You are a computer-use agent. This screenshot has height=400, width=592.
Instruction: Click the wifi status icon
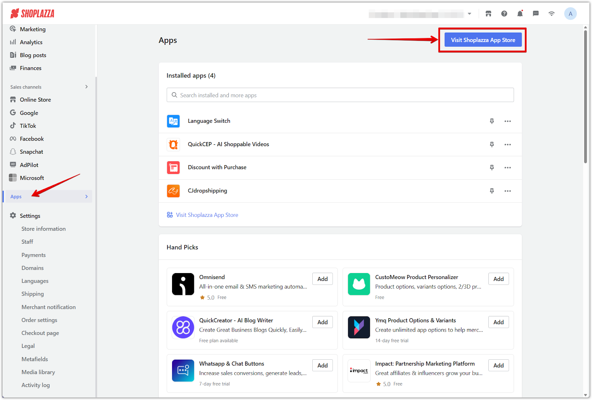coord(551,14)
